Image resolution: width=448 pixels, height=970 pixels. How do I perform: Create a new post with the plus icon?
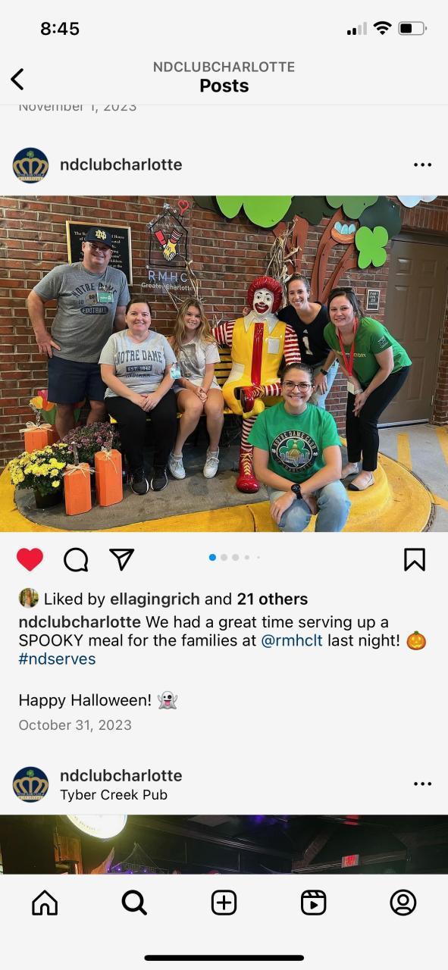[x=224, y=902]
